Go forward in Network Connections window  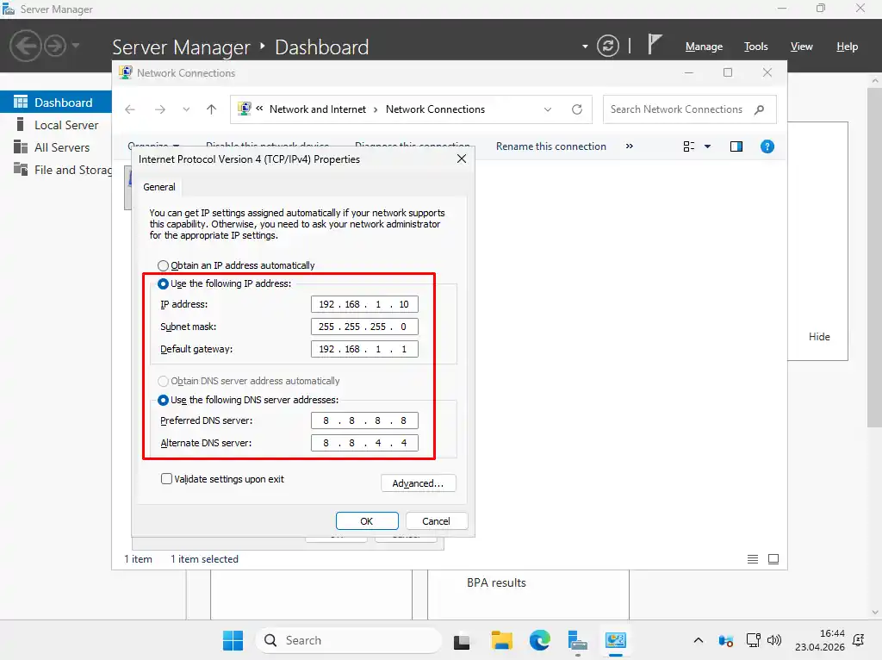point(160,109)
